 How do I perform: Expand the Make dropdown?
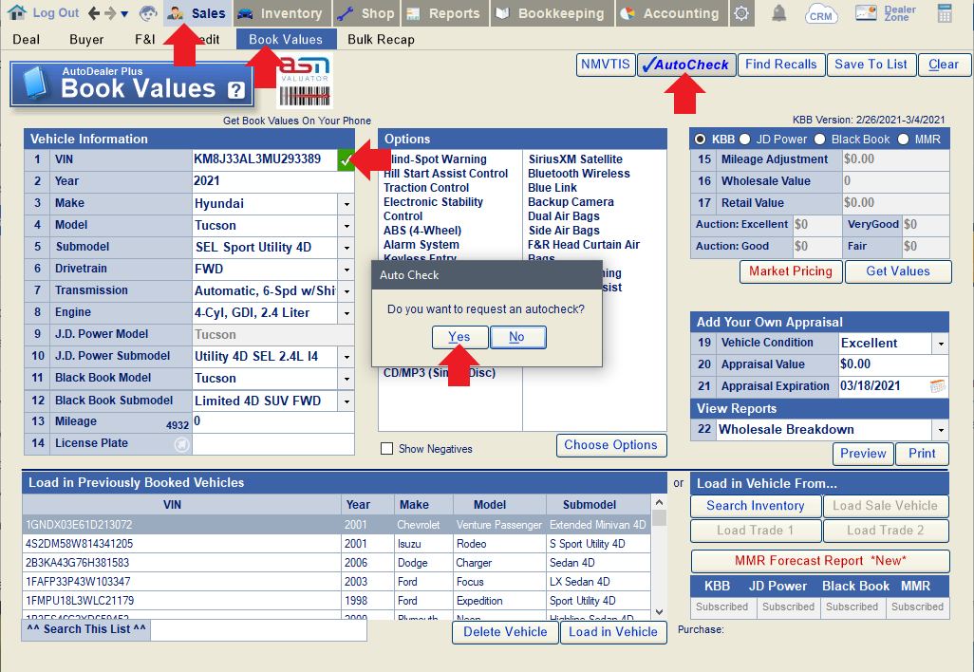[x=347, y=204]
